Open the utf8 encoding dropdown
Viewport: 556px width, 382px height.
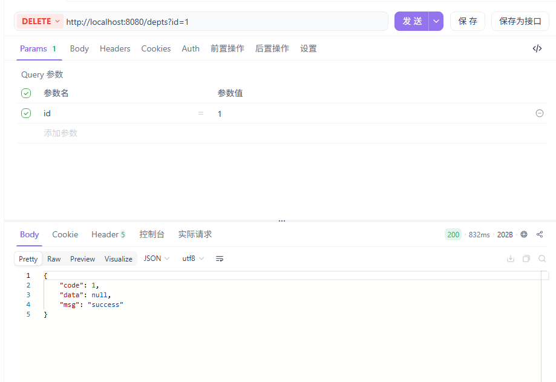193,259
